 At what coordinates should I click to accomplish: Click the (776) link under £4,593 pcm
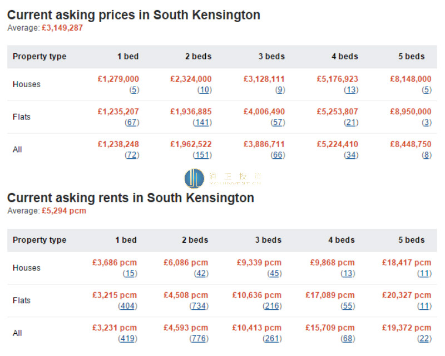pyautogui.click(x=199, y=339)
